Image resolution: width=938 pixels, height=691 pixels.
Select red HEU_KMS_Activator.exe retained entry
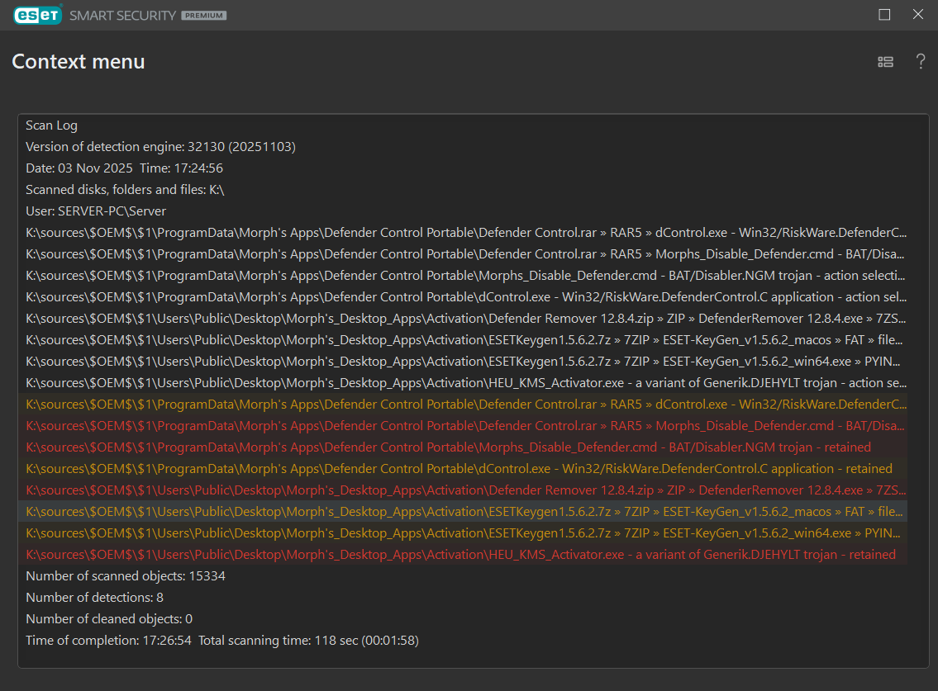click(460, 555)
